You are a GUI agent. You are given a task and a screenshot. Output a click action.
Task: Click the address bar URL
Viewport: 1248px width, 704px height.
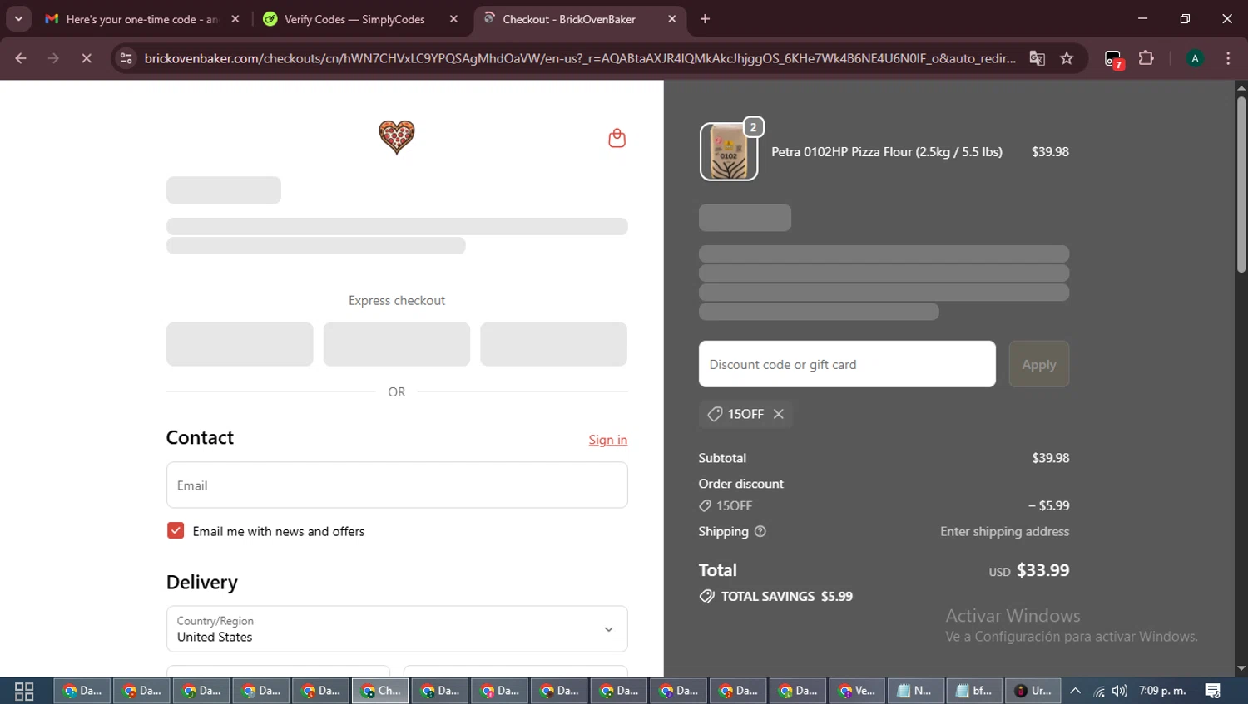tap(579, 58)
